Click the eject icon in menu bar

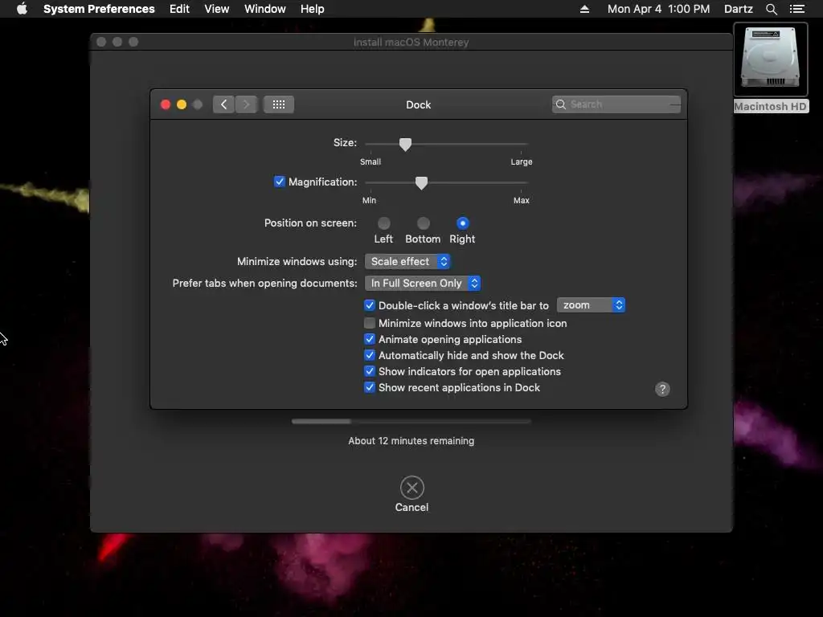pos(584,9)
